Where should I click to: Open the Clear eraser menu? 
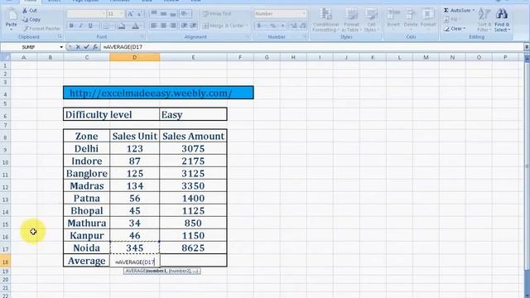455,29
